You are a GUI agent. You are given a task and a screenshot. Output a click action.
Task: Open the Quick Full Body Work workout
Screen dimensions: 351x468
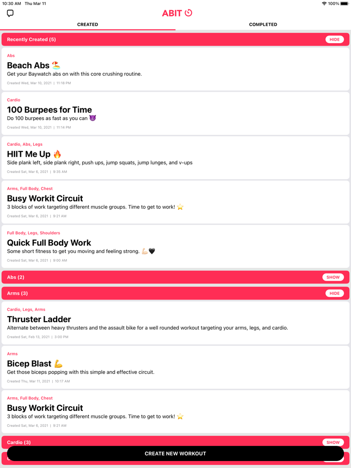[x=175, y=247]
